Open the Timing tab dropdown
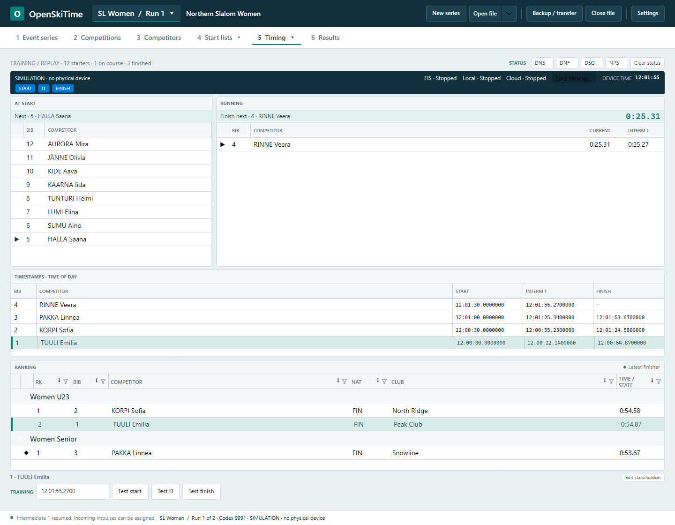The width and height of the screenshot is (675, 525). [292, 38]
